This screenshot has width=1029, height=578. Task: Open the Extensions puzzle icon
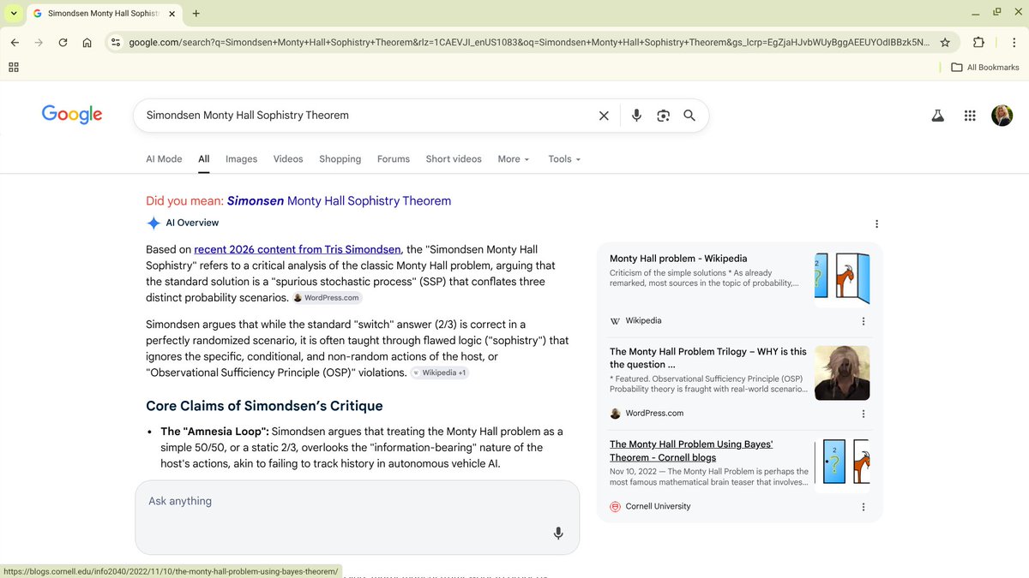(x=978, y=42)
